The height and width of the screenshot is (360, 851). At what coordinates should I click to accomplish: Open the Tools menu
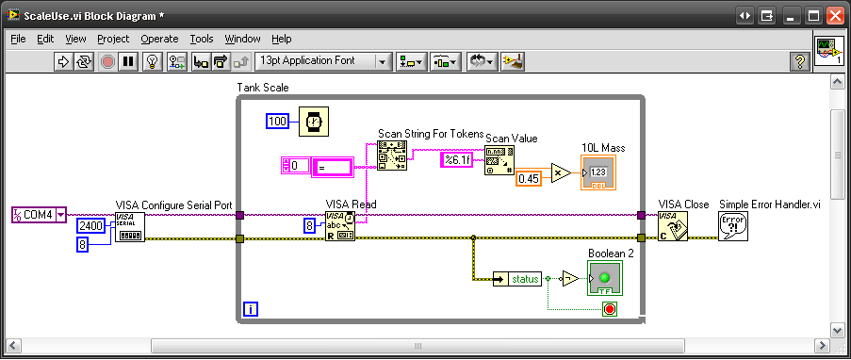point(202,39)
